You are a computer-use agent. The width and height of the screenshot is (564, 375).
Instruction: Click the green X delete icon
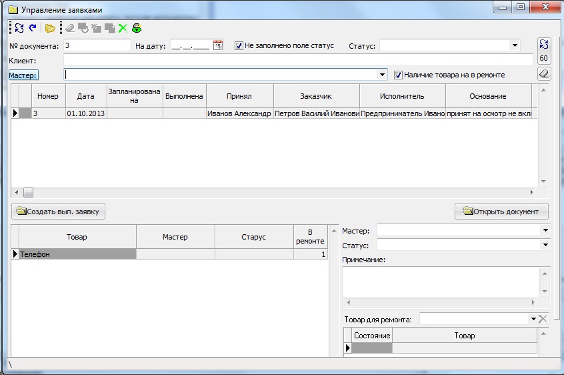123,28
